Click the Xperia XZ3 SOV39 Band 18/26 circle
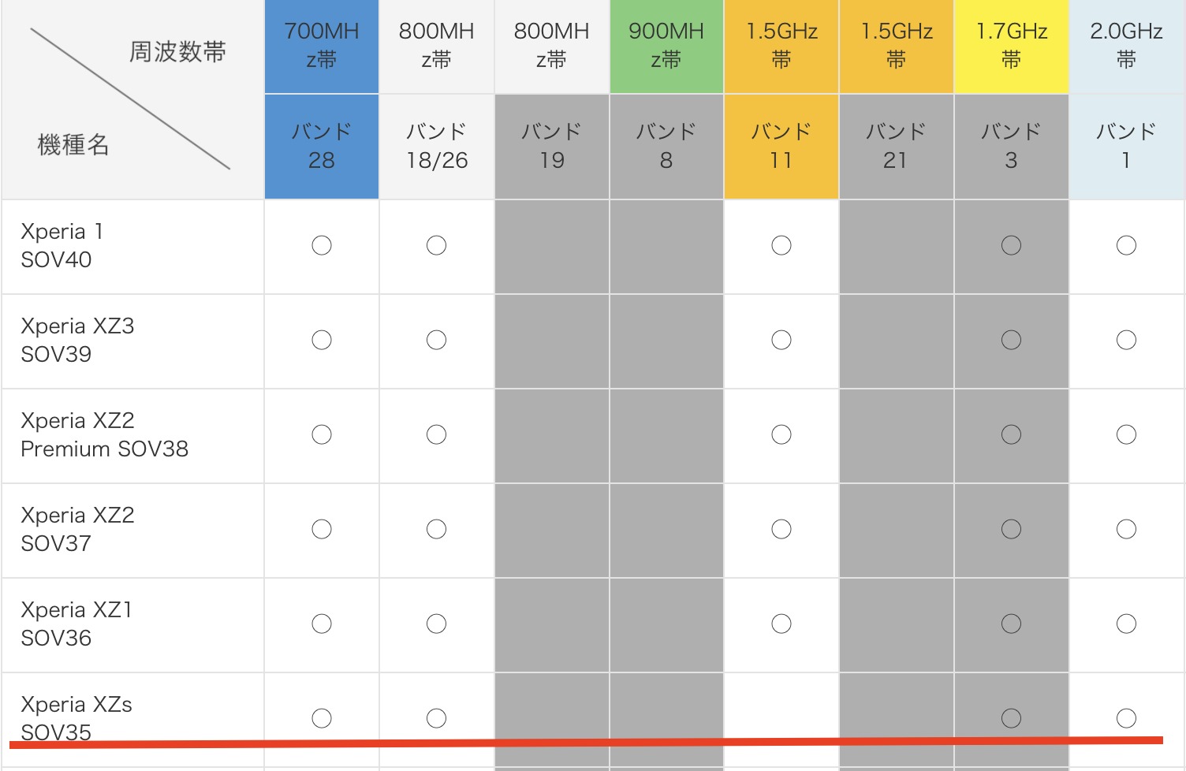Image resolution: width=1186 pixels, height=771 pixels. coord(436,340)
